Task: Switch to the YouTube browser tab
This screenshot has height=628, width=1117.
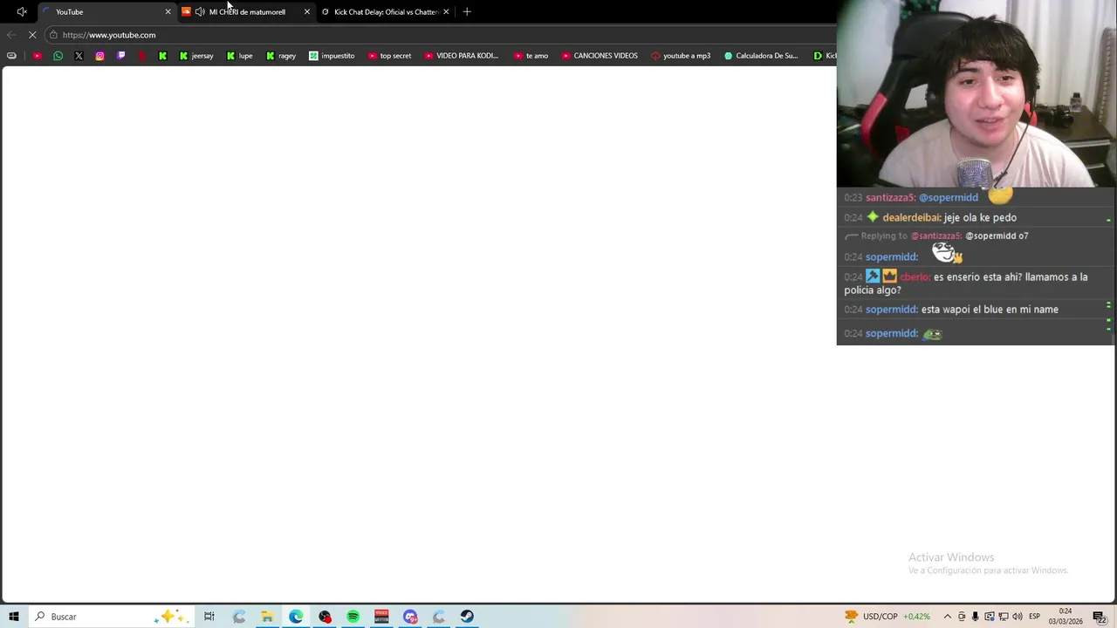Action: tap(105, 12)
